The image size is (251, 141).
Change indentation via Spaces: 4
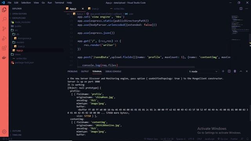[180, 139]
